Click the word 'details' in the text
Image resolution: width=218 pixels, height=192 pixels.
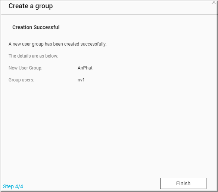click(24, 56)
